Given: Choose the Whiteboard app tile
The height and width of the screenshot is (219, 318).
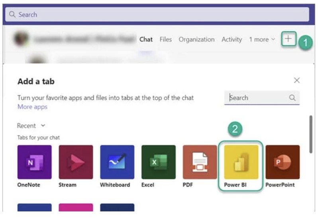Looking at the screenshot, I should [x=117, y=162].
